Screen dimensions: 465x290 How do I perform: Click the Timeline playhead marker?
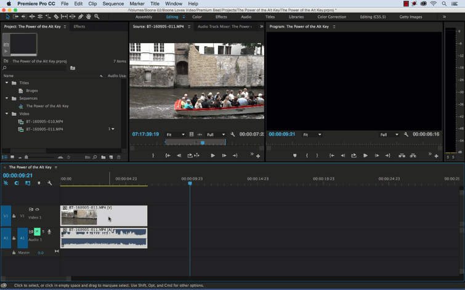[190, 183]
